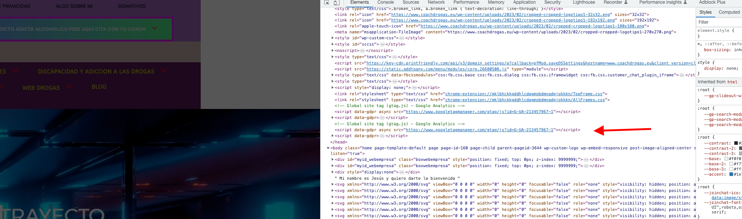Select the Mi nombre es Jesús text node
Viewport: 742px width, 219px height.
397,179
